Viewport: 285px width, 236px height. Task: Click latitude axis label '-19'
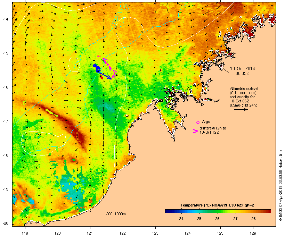pyautogui.click(x=5, y=189)
